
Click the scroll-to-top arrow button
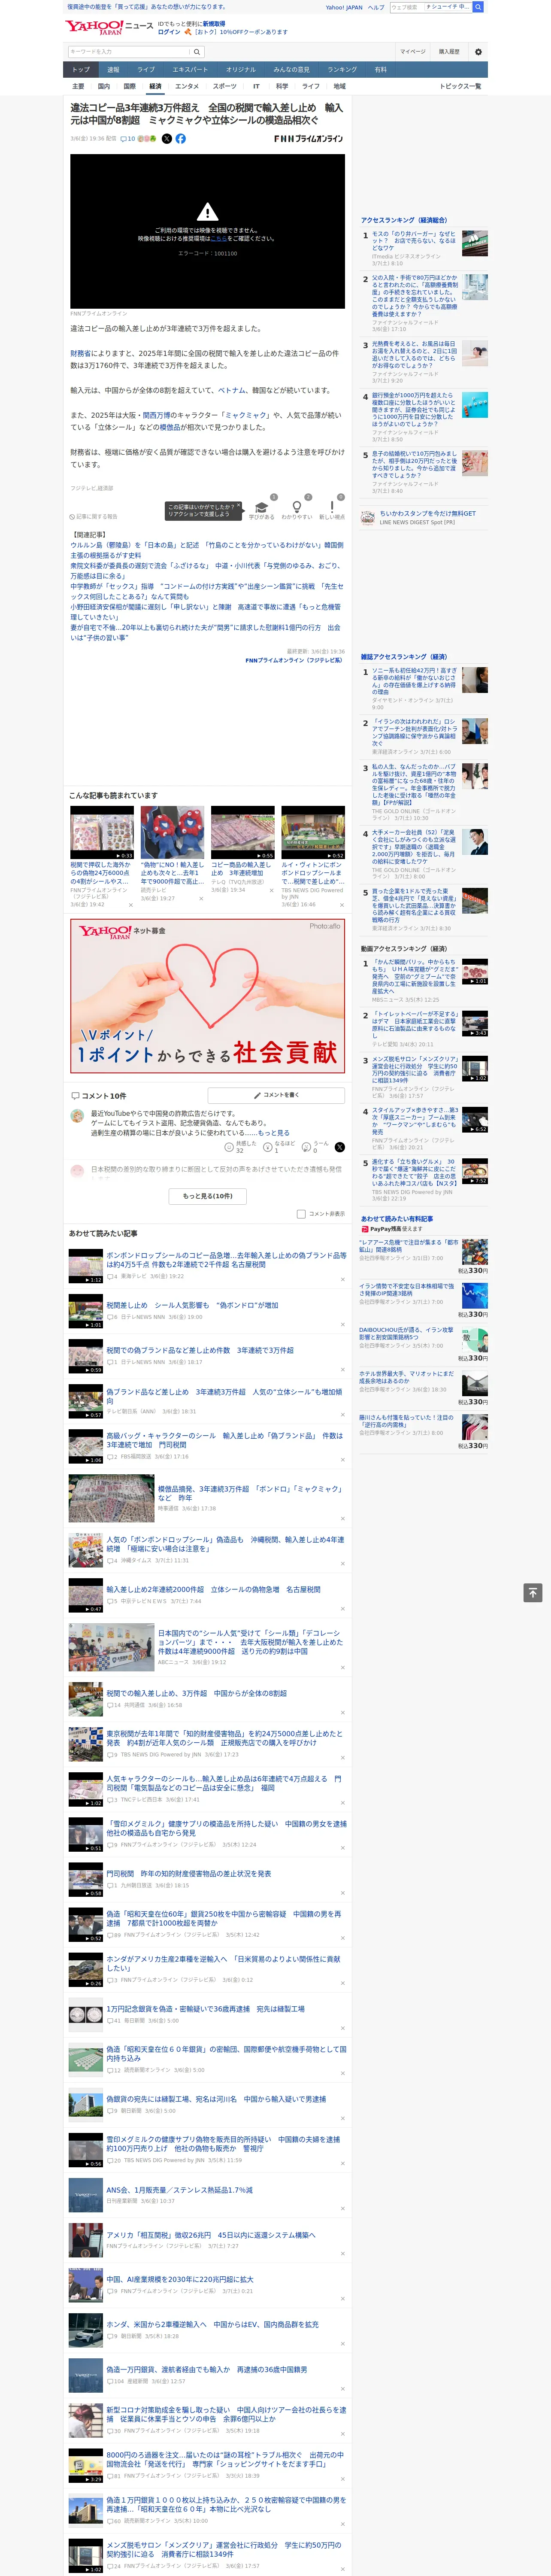[x=533, y=1593]
